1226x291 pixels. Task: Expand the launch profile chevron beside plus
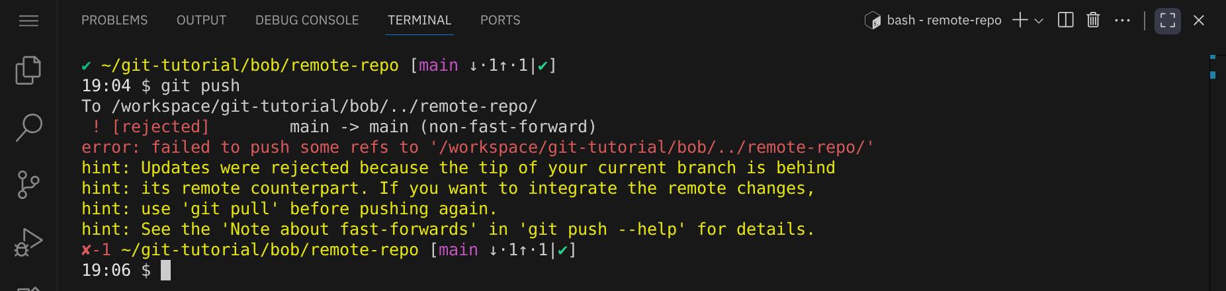point(1039,21)
